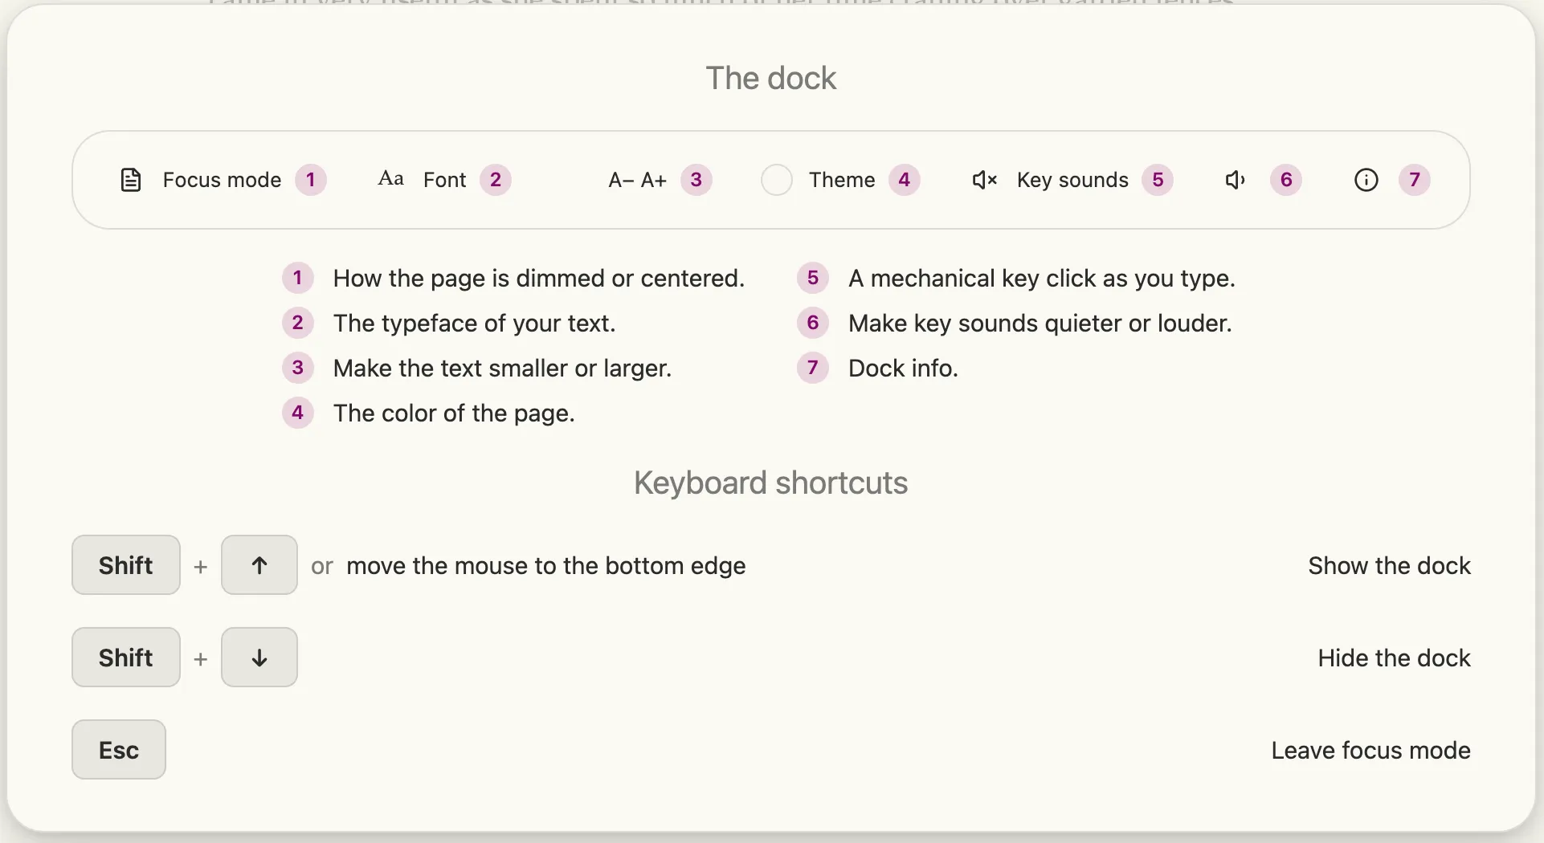
Task: Select the Theme label in the dock
Action: pos(842,180)
